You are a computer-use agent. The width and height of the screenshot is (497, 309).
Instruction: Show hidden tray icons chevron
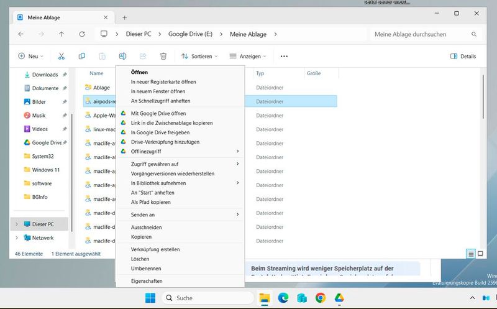[x=472, y=298]
